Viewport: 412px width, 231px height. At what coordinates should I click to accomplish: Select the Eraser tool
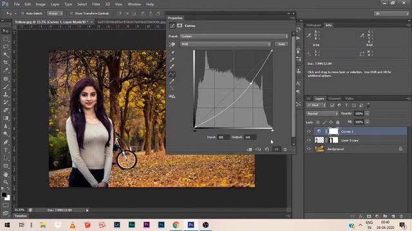point(6,110)
